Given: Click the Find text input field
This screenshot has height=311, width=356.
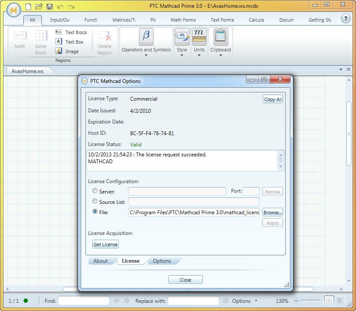Looking at the screenshot, I should click(x=84, y=301).
